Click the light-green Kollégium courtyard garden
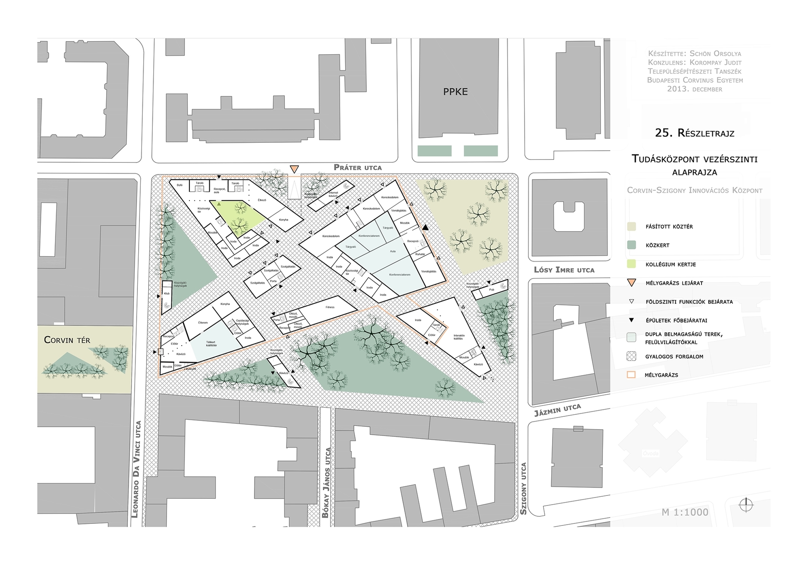The width and height of the screenshot is (799, 565). click(238, 218)
